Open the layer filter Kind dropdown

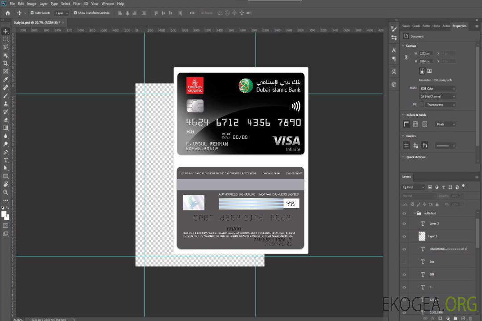(x=413, y=187)
